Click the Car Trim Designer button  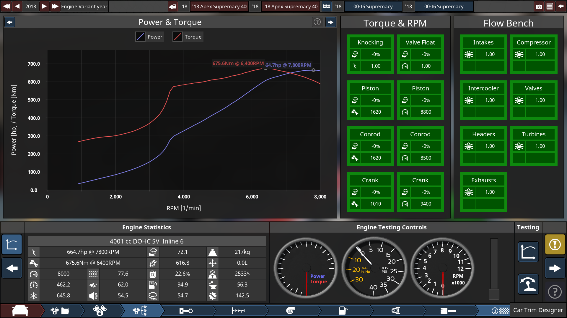538,310
